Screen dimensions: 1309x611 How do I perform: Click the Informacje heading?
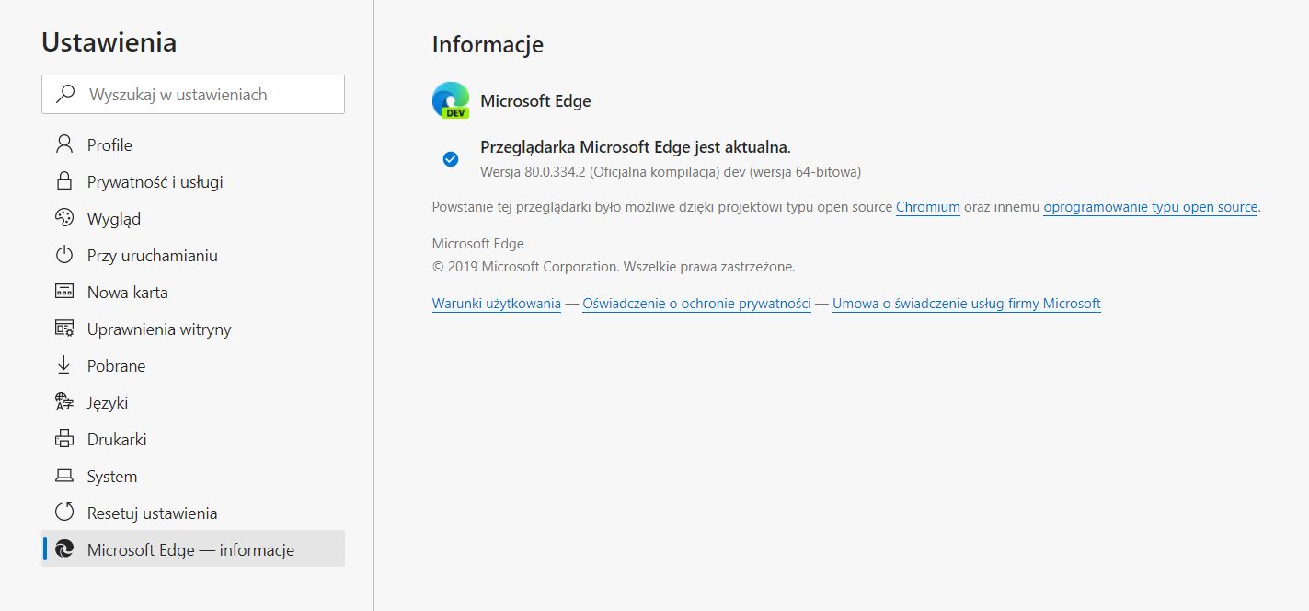coord(488,44)
